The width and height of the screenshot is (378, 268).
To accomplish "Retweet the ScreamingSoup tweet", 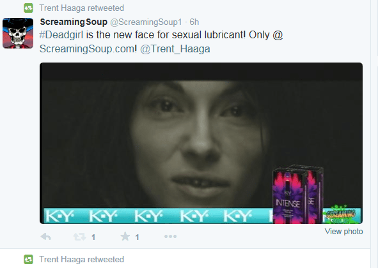I will pyautogui.click(x=79, y=237).
